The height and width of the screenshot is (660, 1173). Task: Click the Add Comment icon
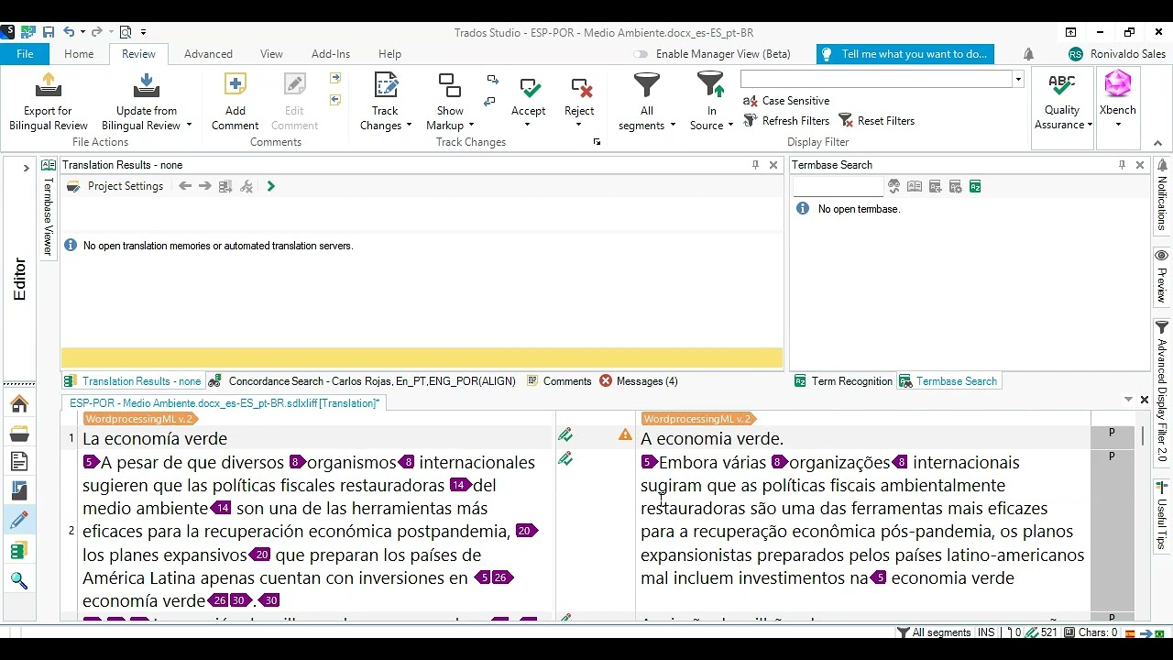[x=236, y=85]
